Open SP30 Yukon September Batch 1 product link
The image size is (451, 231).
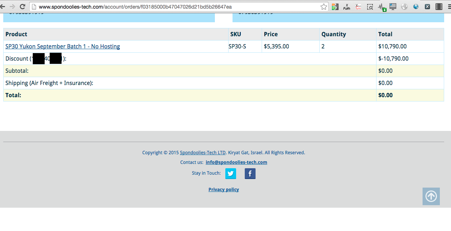pos(63,46)
